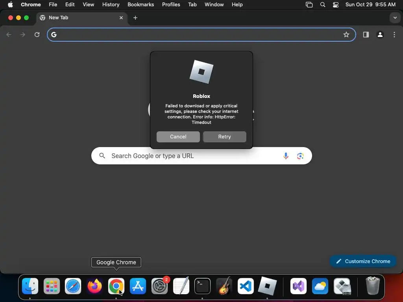Click the Google G icon in address bar
This screenshot has width=403, height=302.
(x=54, y=35)
